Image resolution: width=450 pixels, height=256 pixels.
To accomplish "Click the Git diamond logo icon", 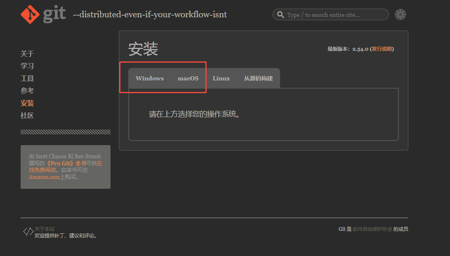I will pos(30,14).
